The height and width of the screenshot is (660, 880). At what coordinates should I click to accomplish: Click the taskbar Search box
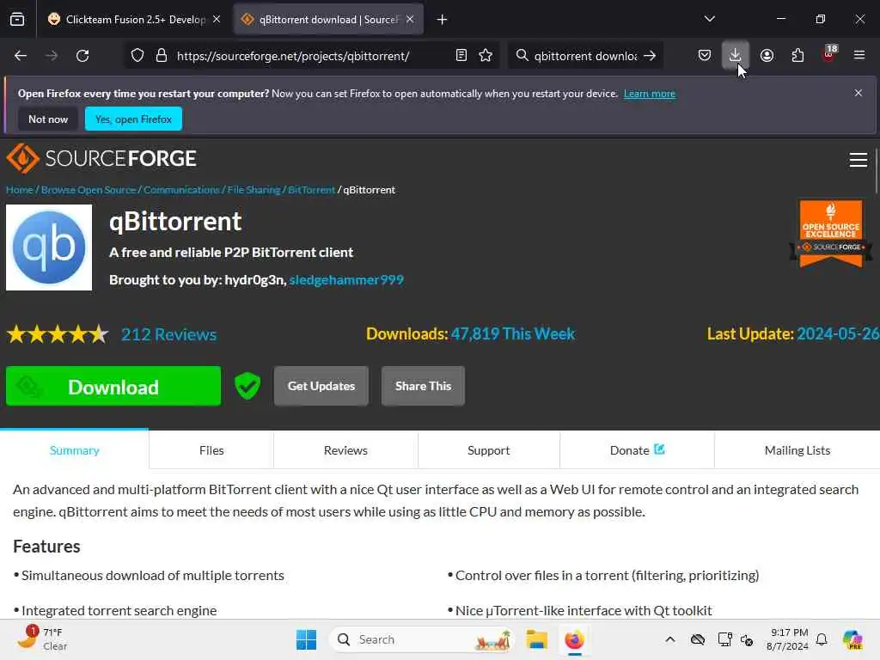point(422,639)
